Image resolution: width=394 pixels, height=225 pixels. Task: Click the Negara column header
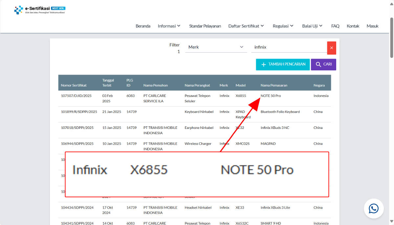point(319,85)
